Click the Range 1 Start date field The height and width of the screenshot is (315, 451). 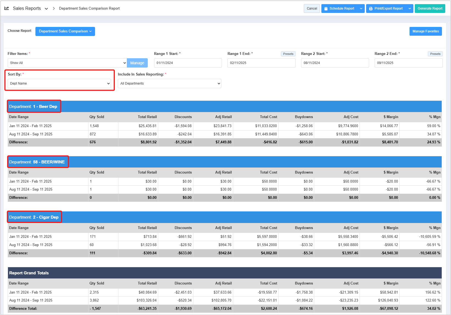pyautogui.click(x=188, y=63)
